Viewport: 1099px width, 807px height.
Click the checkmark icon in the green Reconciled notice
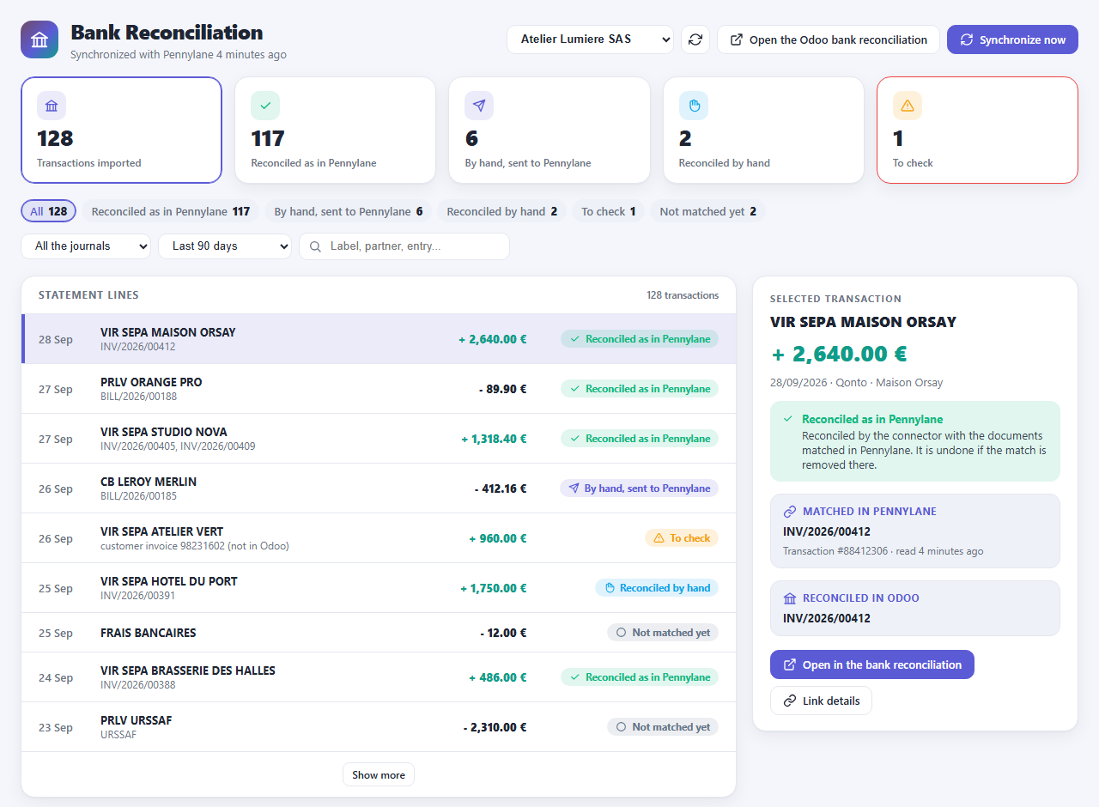tap(788, 419)
